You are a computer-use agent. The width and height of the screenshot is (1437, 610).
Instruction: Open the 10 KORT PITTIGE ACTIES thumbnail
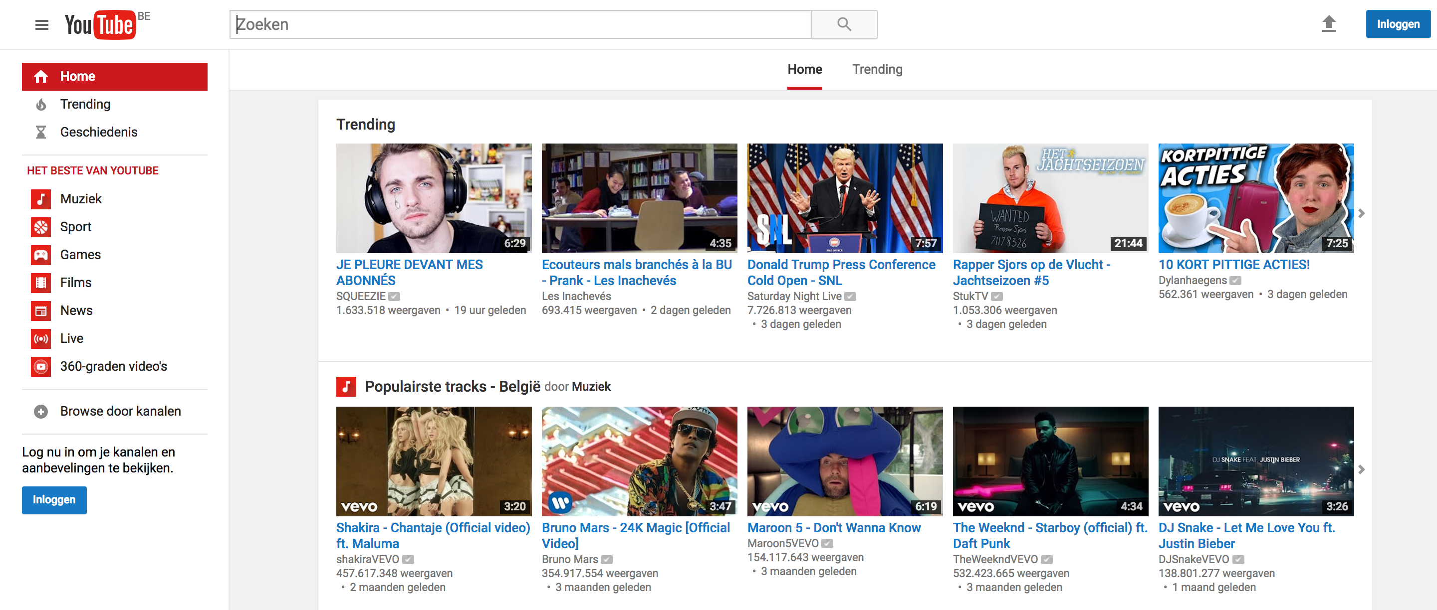click(x=1256, y=198)
